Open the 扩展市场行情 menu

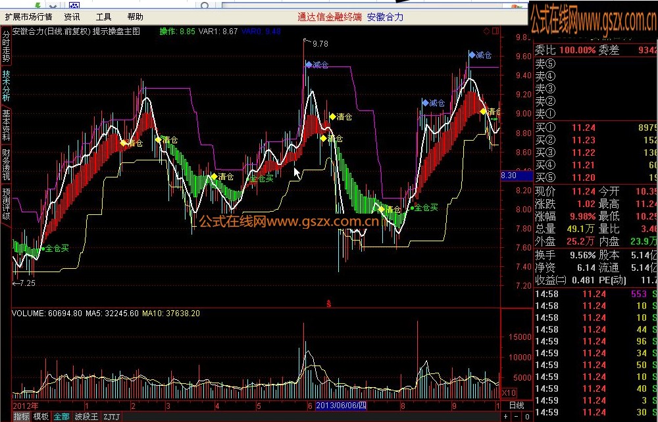click(28, 17)
